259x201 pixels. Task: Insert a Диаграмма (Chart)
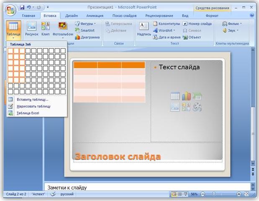(x=87, y=37)
